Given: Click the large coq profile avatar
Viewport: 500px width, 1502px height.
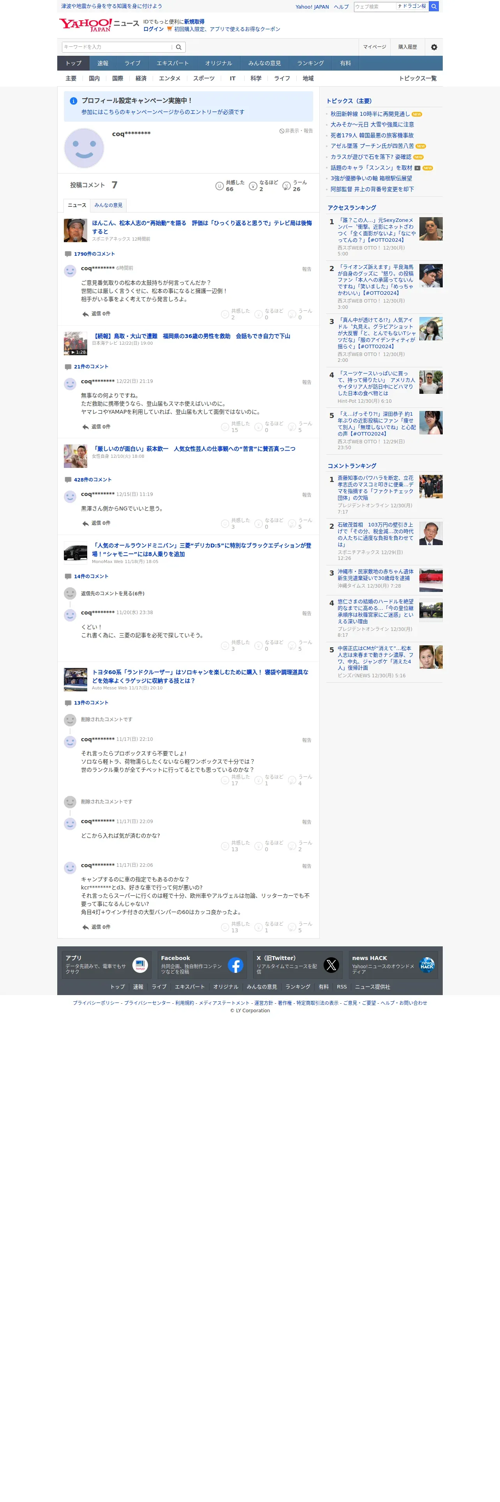Looking at the screenshot, I should point(84,148).
